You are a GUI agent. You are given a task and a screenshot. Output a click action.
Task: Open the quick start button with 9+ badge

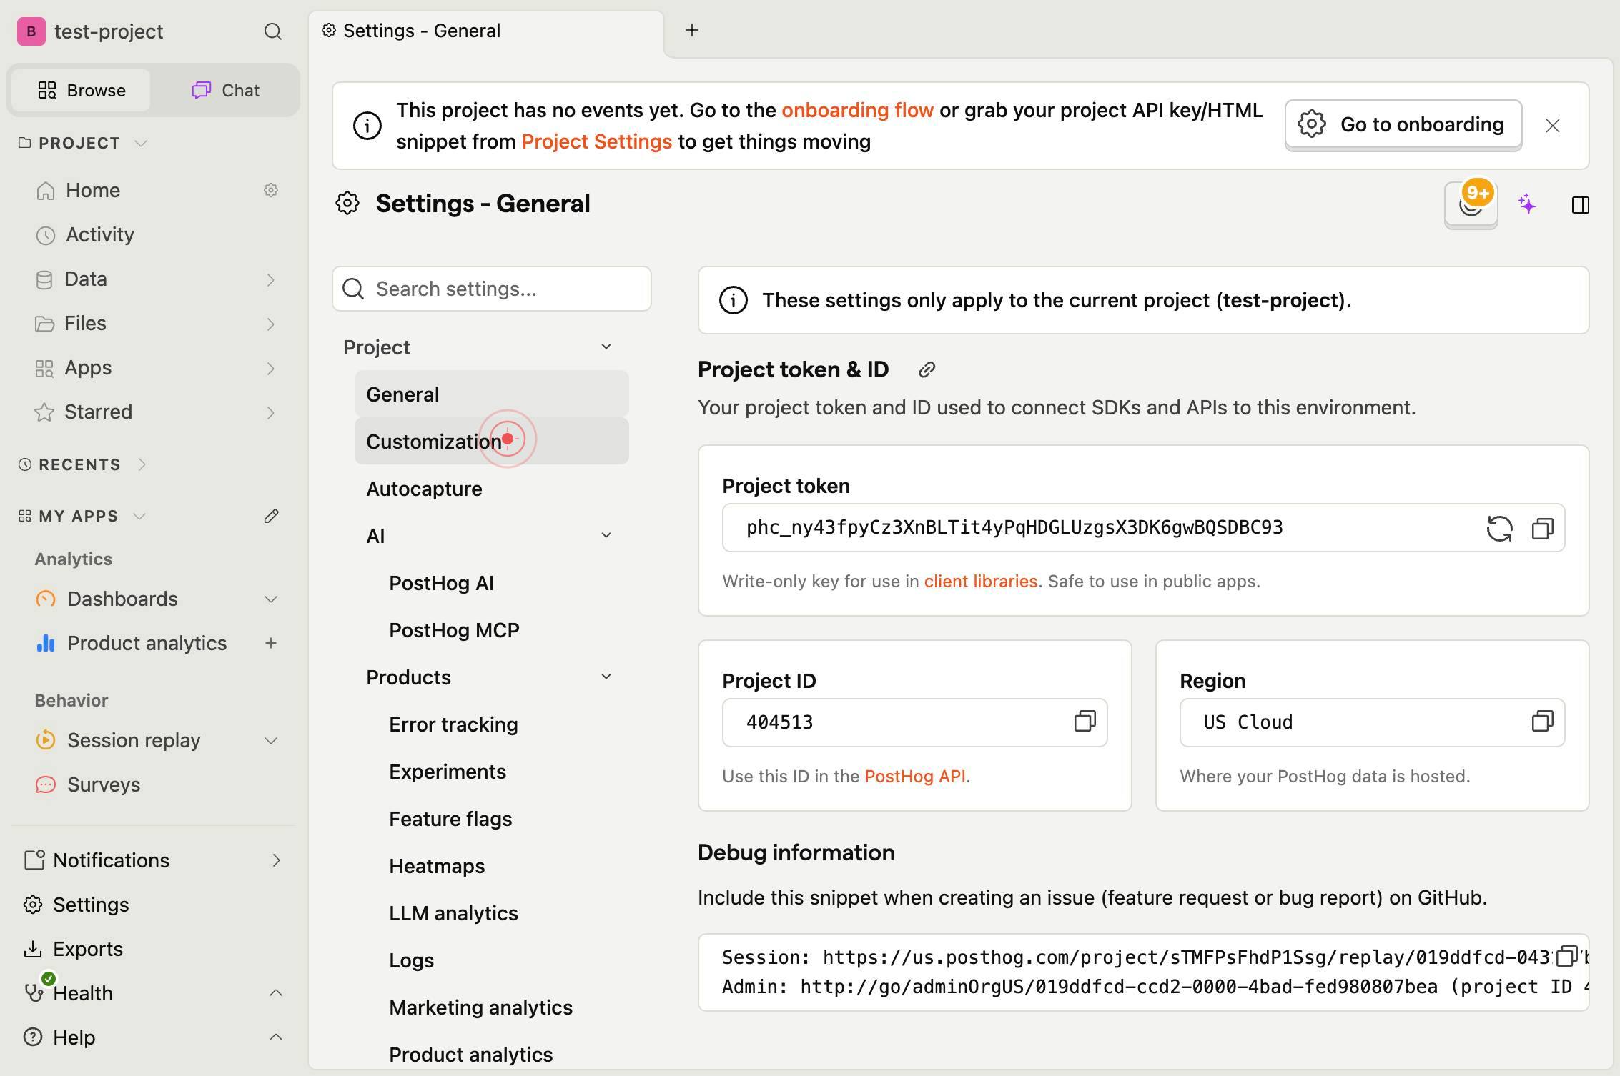(x=1471, y=205)
